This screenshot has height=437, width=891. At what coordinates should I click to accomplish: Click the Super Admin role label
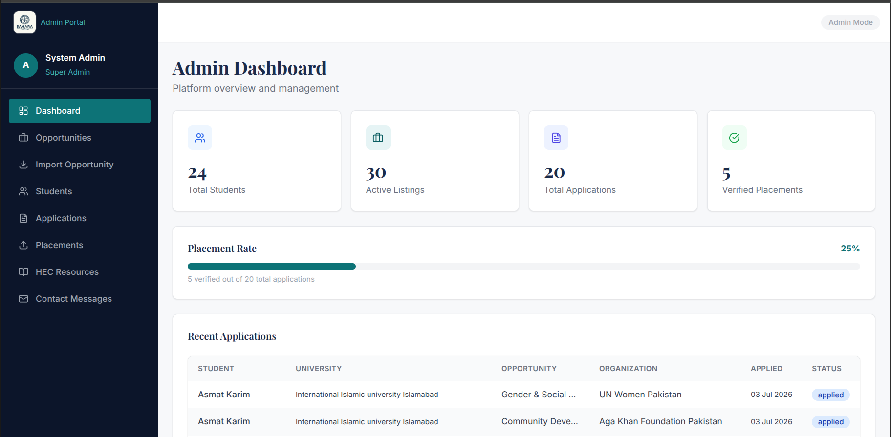tap(67, 72)
